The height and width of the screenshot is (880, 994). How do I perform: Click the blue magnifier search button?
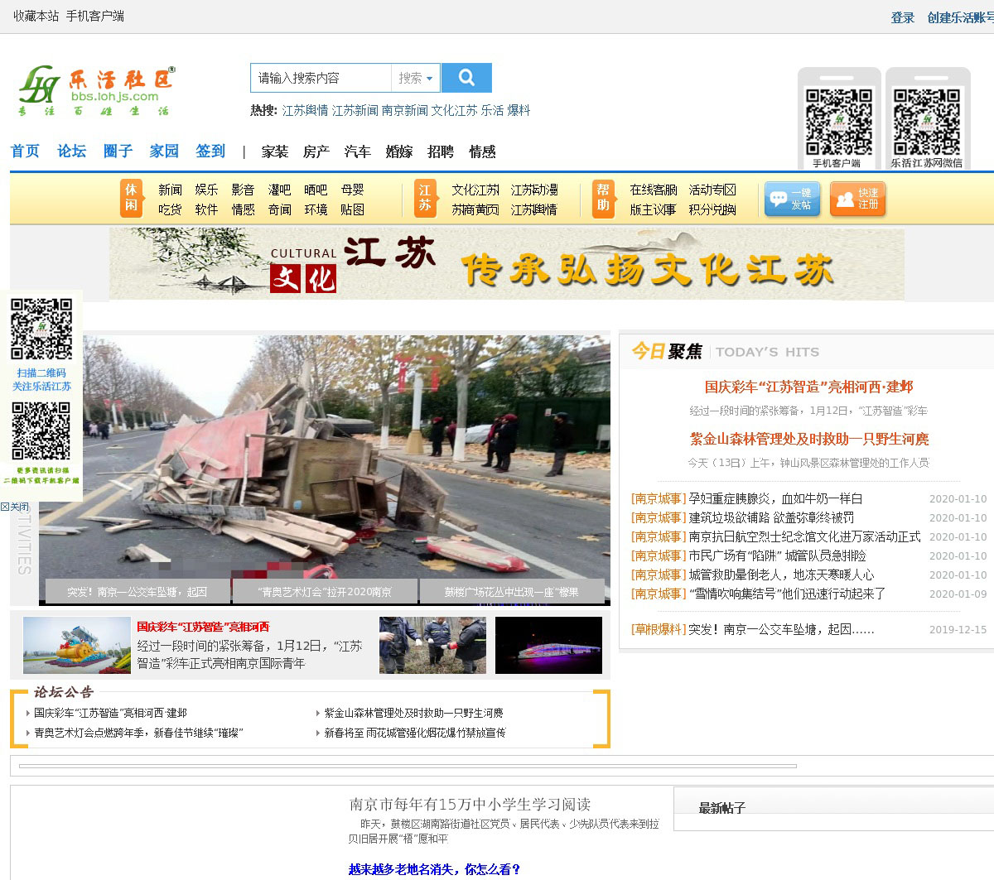pyautogui.click(x=466, y=78)
